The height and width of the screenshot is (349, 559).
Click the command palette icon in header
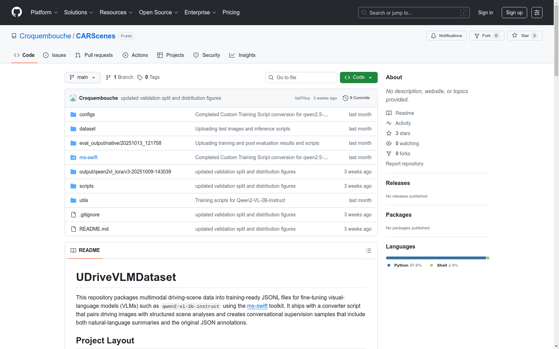tap(537, 13)
